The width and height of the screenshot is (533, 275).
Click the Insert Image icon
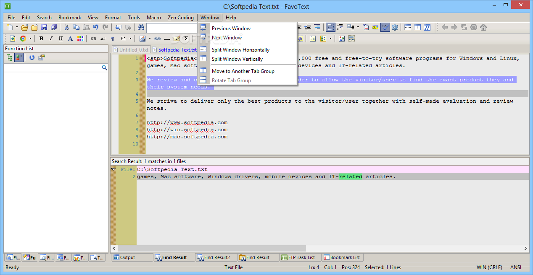pos(142,39)
